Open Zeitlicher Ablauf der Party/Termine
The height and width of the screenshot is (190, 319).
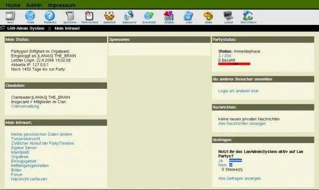pyautogui.click(x=42, y=143)
